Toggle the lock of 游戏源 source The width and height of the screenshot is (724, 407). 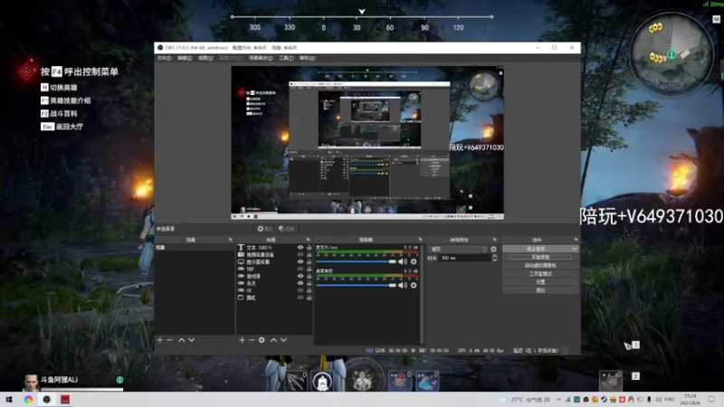point(309,276)
